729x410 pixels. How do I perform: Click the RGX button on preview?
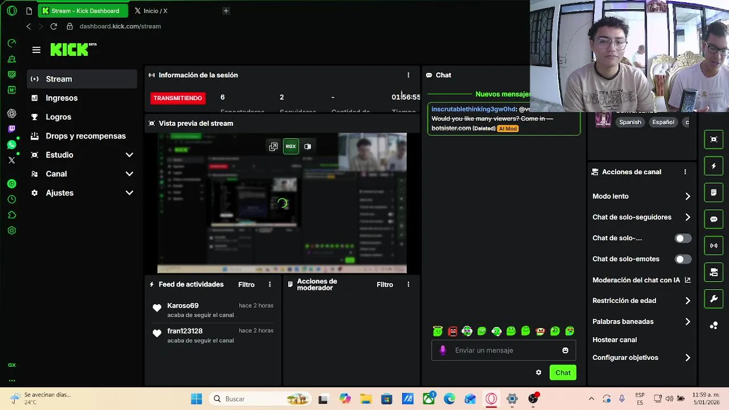291,146
